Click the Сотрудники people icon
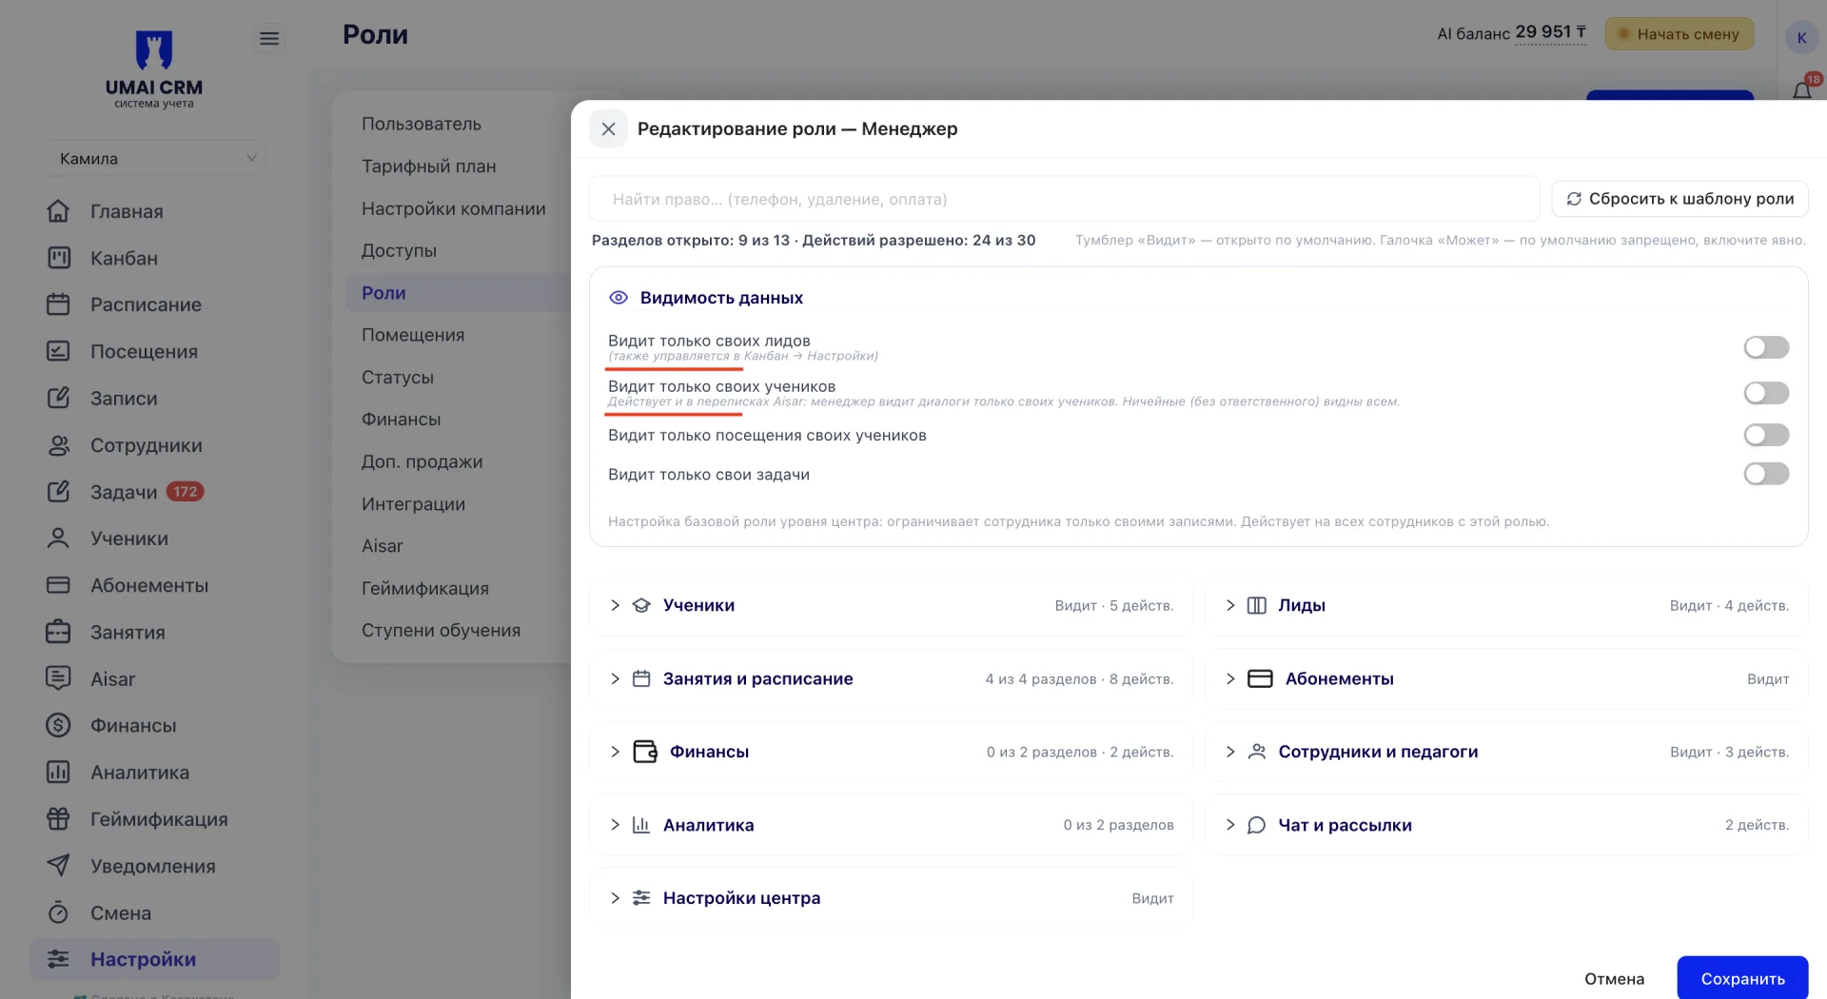 58,445
